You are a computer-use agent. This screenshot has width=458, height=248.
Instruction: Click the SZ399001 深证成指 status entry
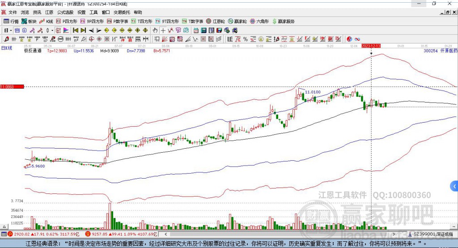pos(431,234)
